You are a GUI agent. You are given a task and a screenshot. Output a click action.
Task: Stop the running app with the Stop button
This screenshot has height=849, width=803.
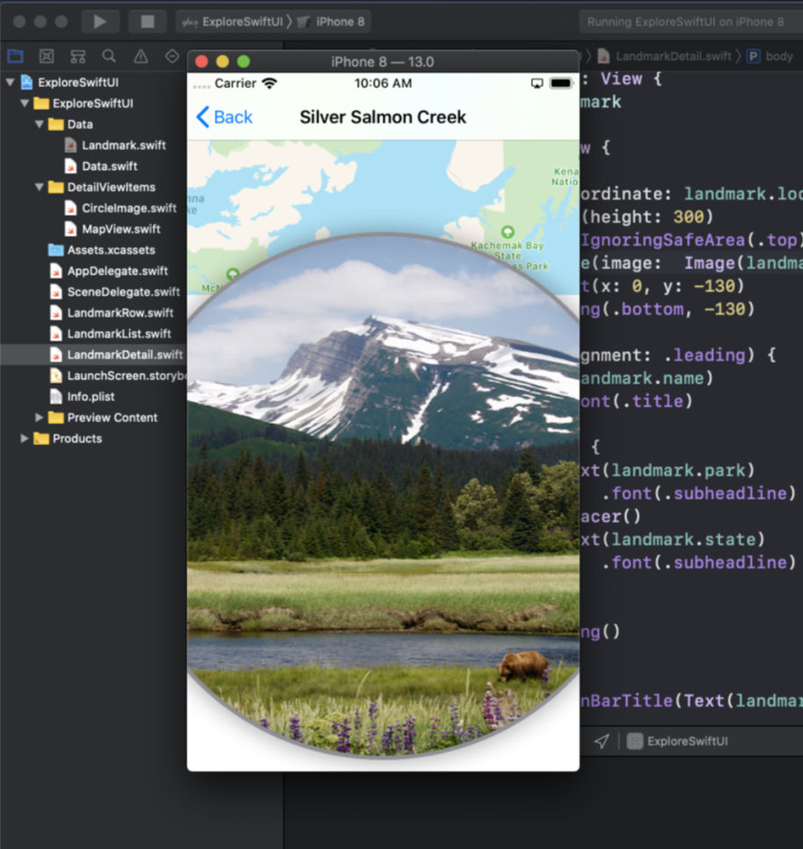click(147, 22)
